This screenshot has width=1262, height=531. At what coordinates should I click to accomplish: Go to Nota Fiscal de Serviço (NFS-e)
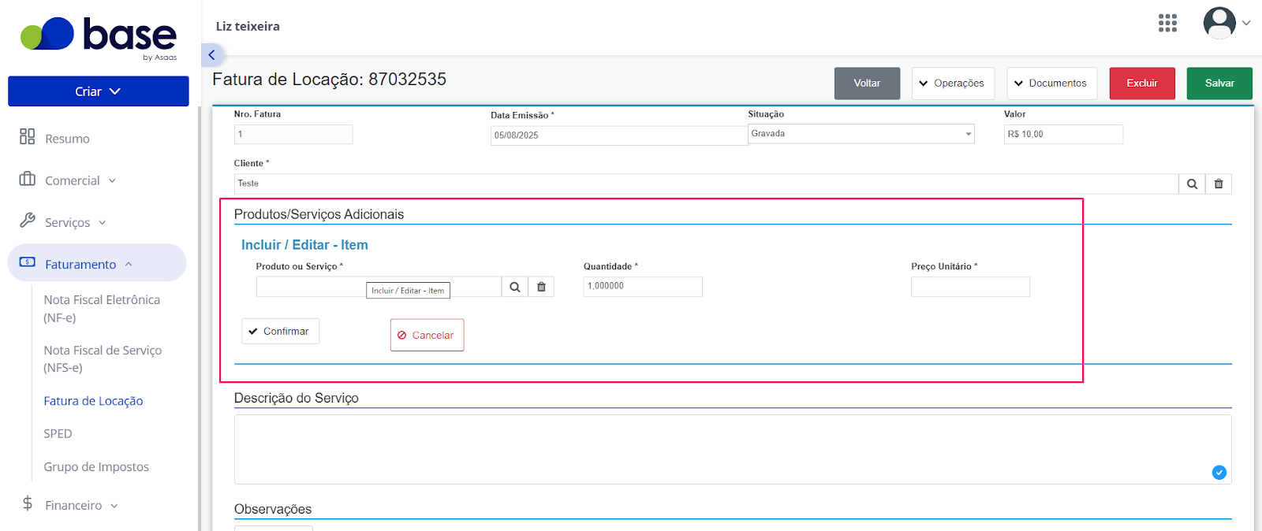[103, 358]
